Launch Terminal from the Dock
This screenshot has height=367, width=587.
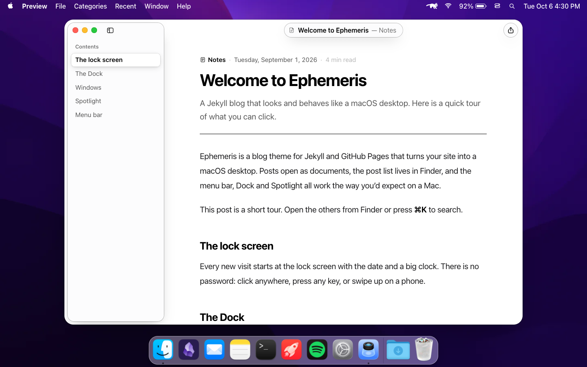click(266, 349)
